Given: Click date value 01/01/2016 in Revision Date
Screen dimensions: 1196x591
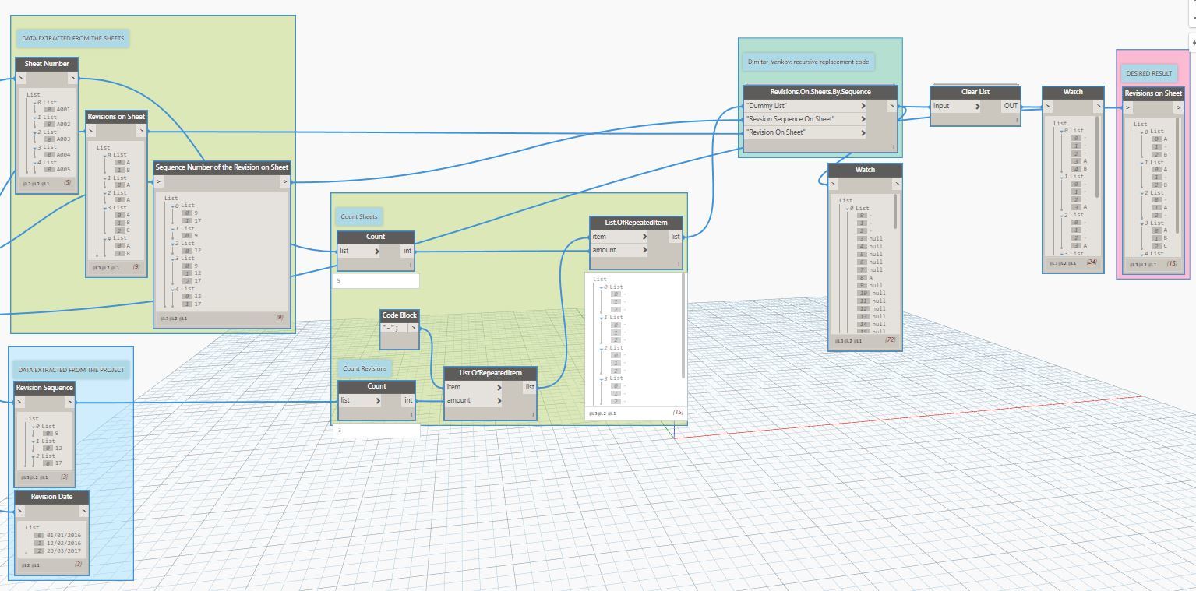Looking at the screenshot, I should [64, 535].
